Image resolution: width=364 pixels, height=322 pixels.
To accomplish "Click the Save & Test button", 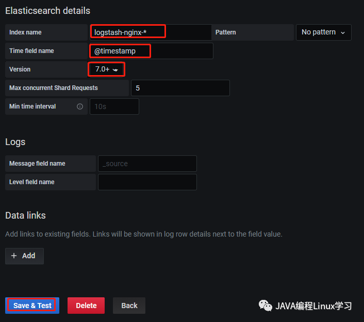I will 32,306.
